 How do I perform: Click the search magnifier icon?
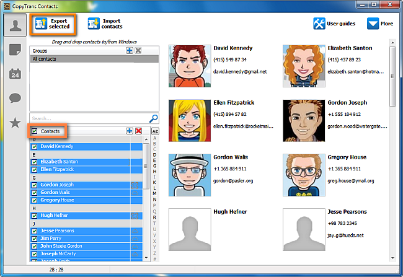tap(153, 118)
